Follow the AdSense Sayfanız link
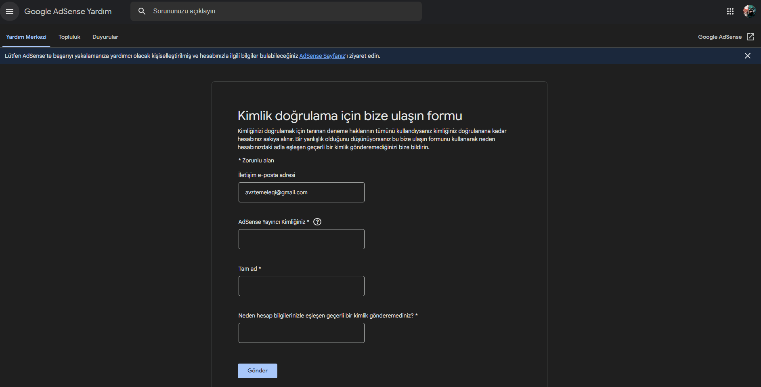The width and height of the screenshot is (761, 387). coord(322,56)
